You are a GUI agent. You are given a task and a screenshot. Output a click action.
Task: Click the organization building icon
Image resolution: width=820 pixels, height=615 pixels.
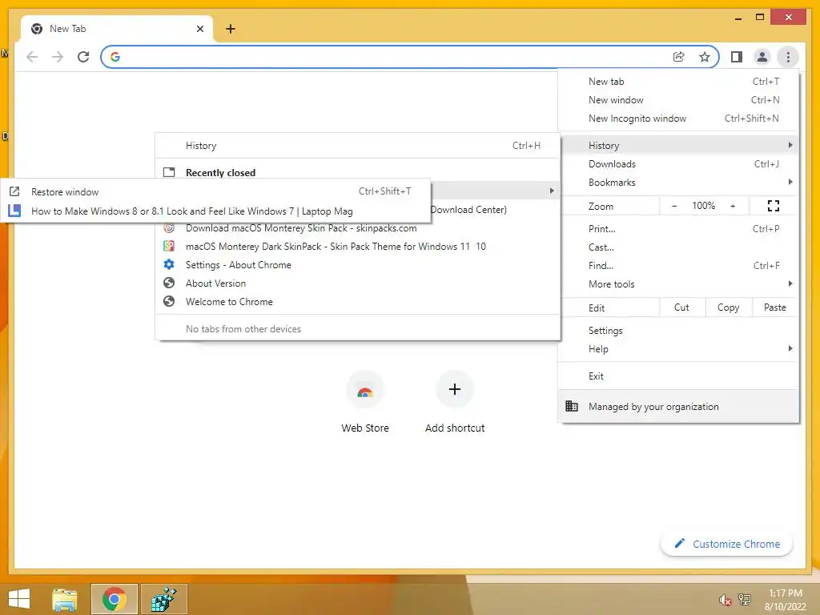click(572, 406)
